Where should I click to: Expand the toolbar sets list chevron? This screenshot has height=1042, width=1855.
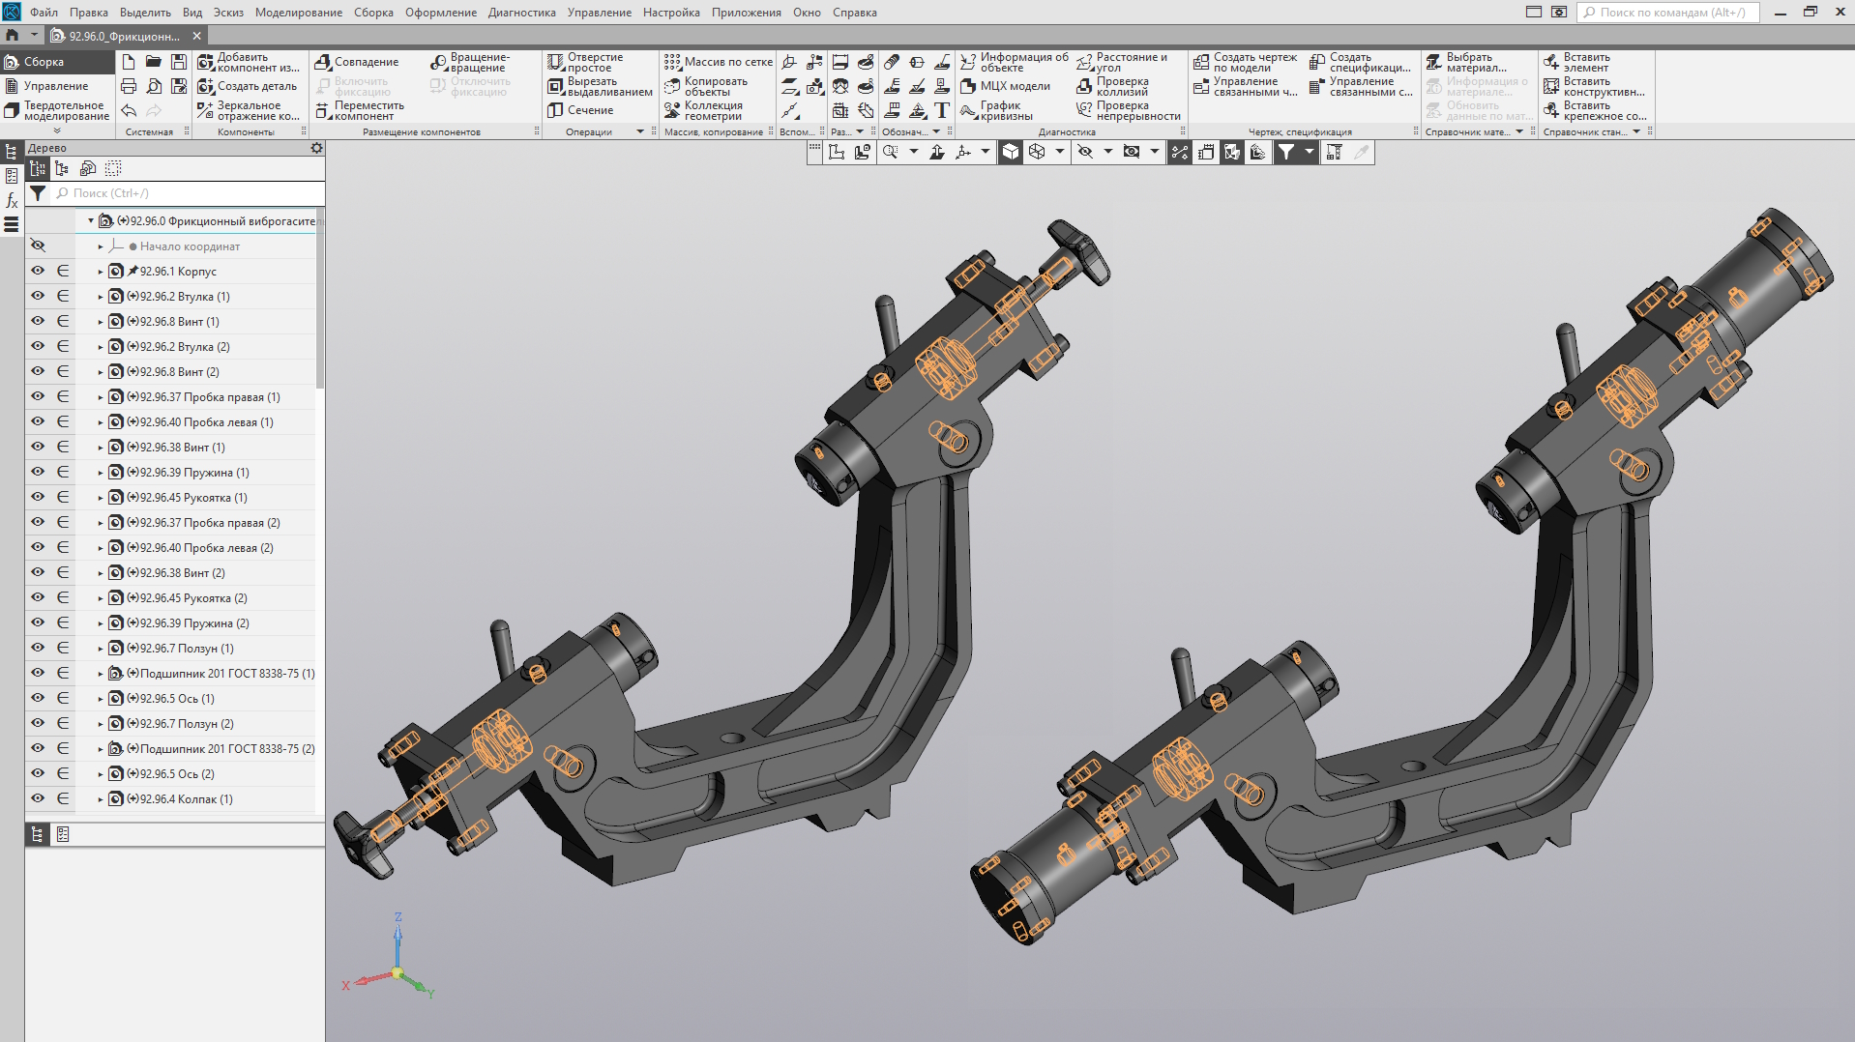point(57,130)
